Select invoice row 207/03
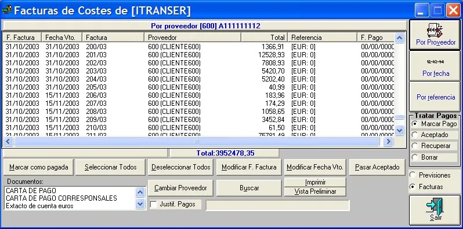This screenshot has width=463, height=229. (x=199, y=104)
